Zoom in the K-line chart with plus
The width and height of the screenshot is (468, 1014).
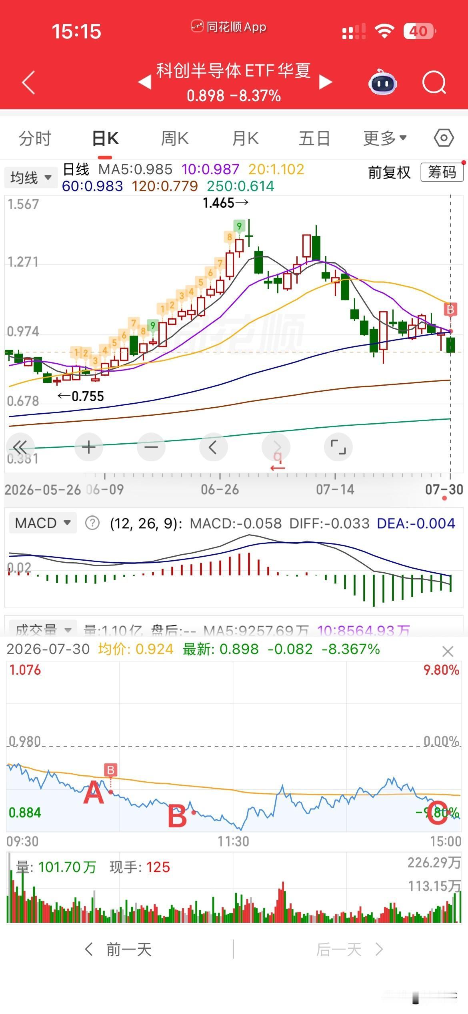tap(89, 447)
